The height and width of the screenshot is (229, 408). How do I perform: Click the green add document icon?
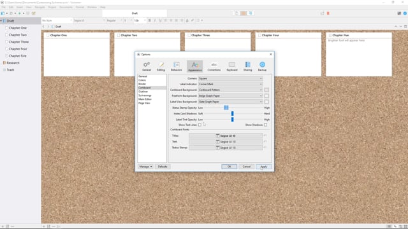pos(20,13)
